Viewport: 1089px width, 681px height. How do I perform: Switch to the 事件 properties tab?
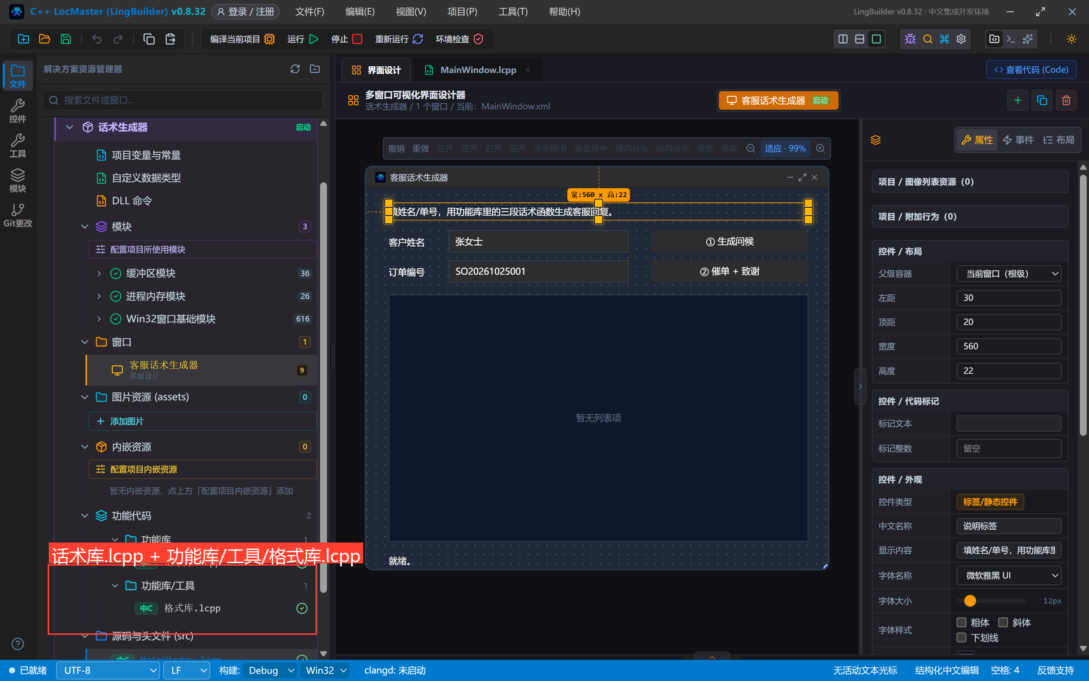[x=1018, y=140]
